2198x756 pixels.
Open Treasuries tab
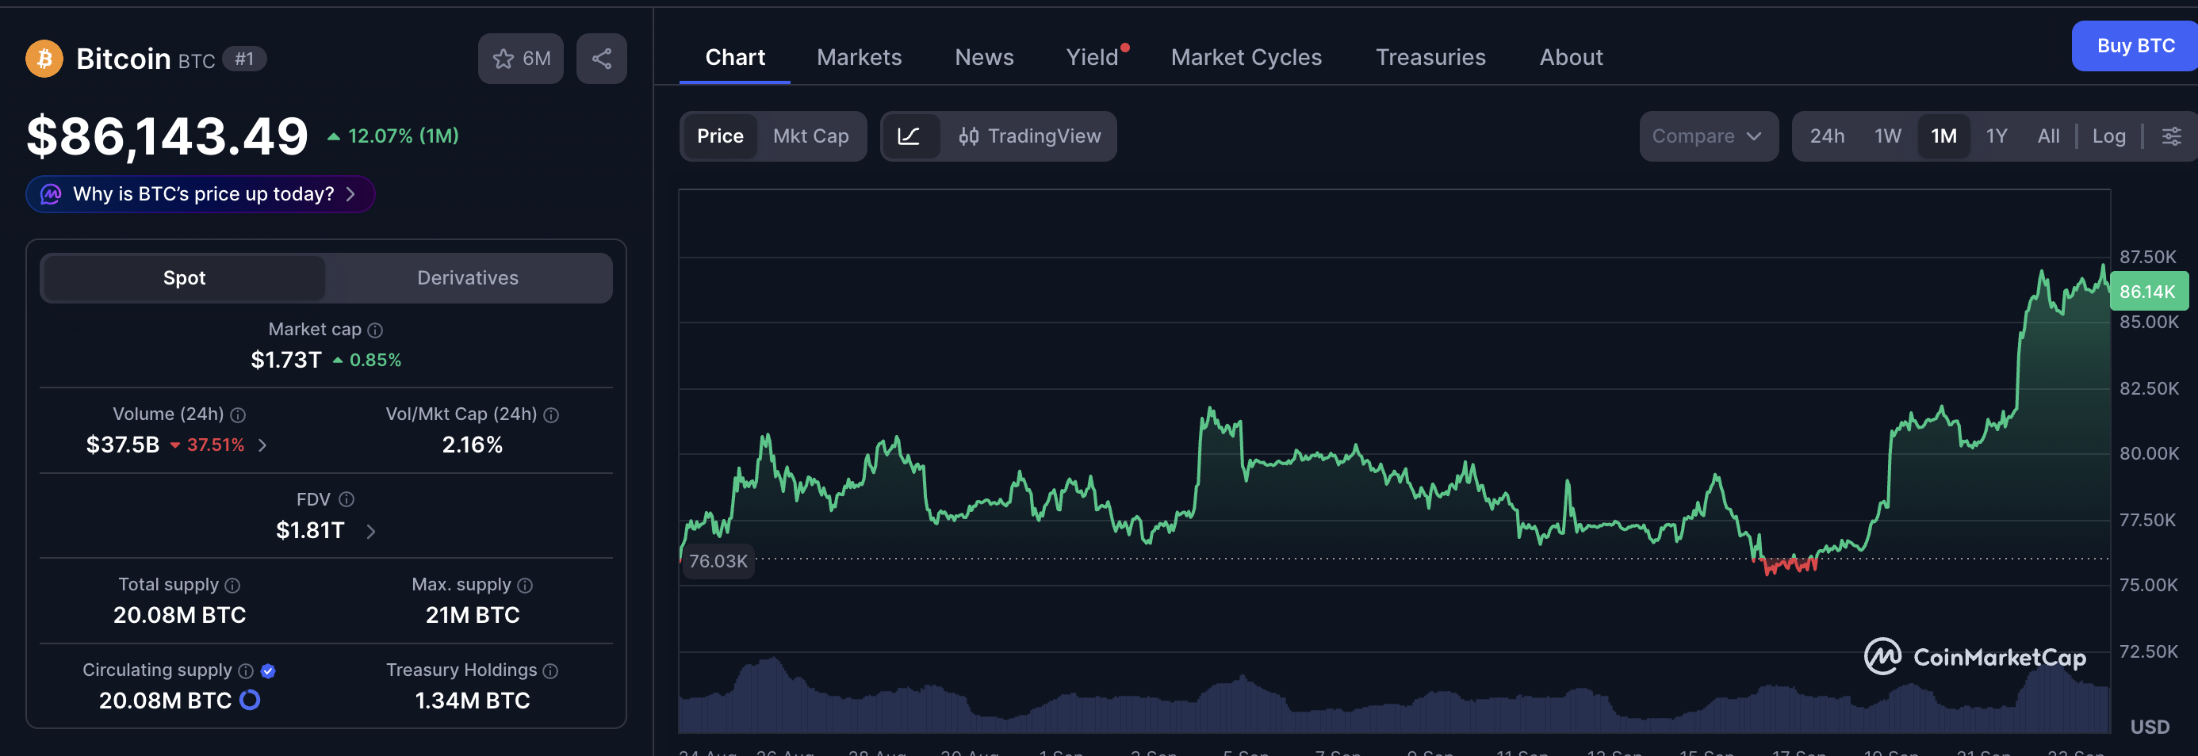pyautogui.click(x=1430, y=57)
